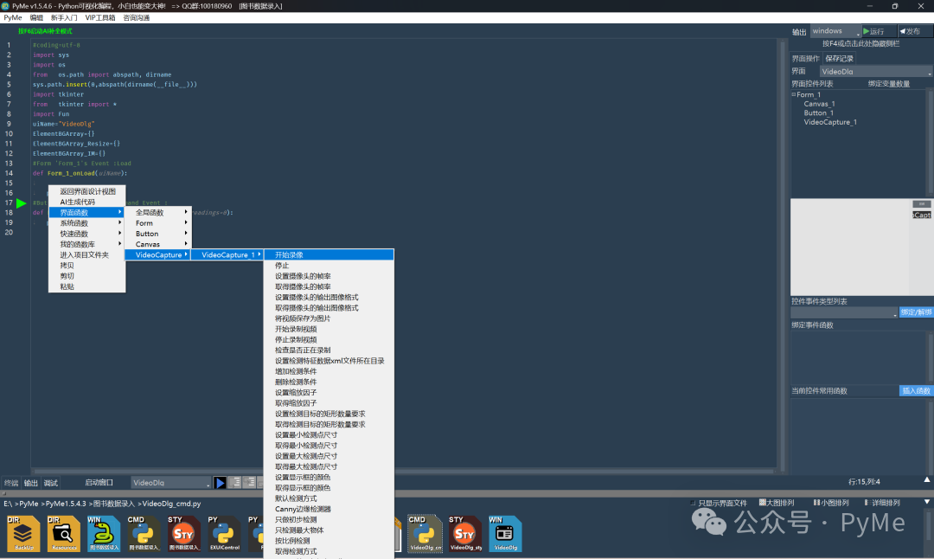This screenshot has height=559, width=934.
Task: Switch to the 界面操作 tab
Action: click(805, 58)
